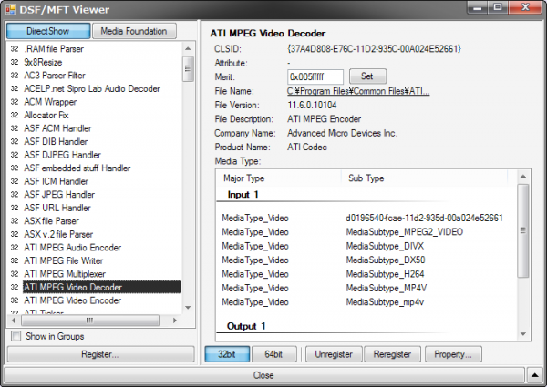Select ASF ACM Handler
The image size is (547, 387).
pyautogui.click(x=94, y=128)
